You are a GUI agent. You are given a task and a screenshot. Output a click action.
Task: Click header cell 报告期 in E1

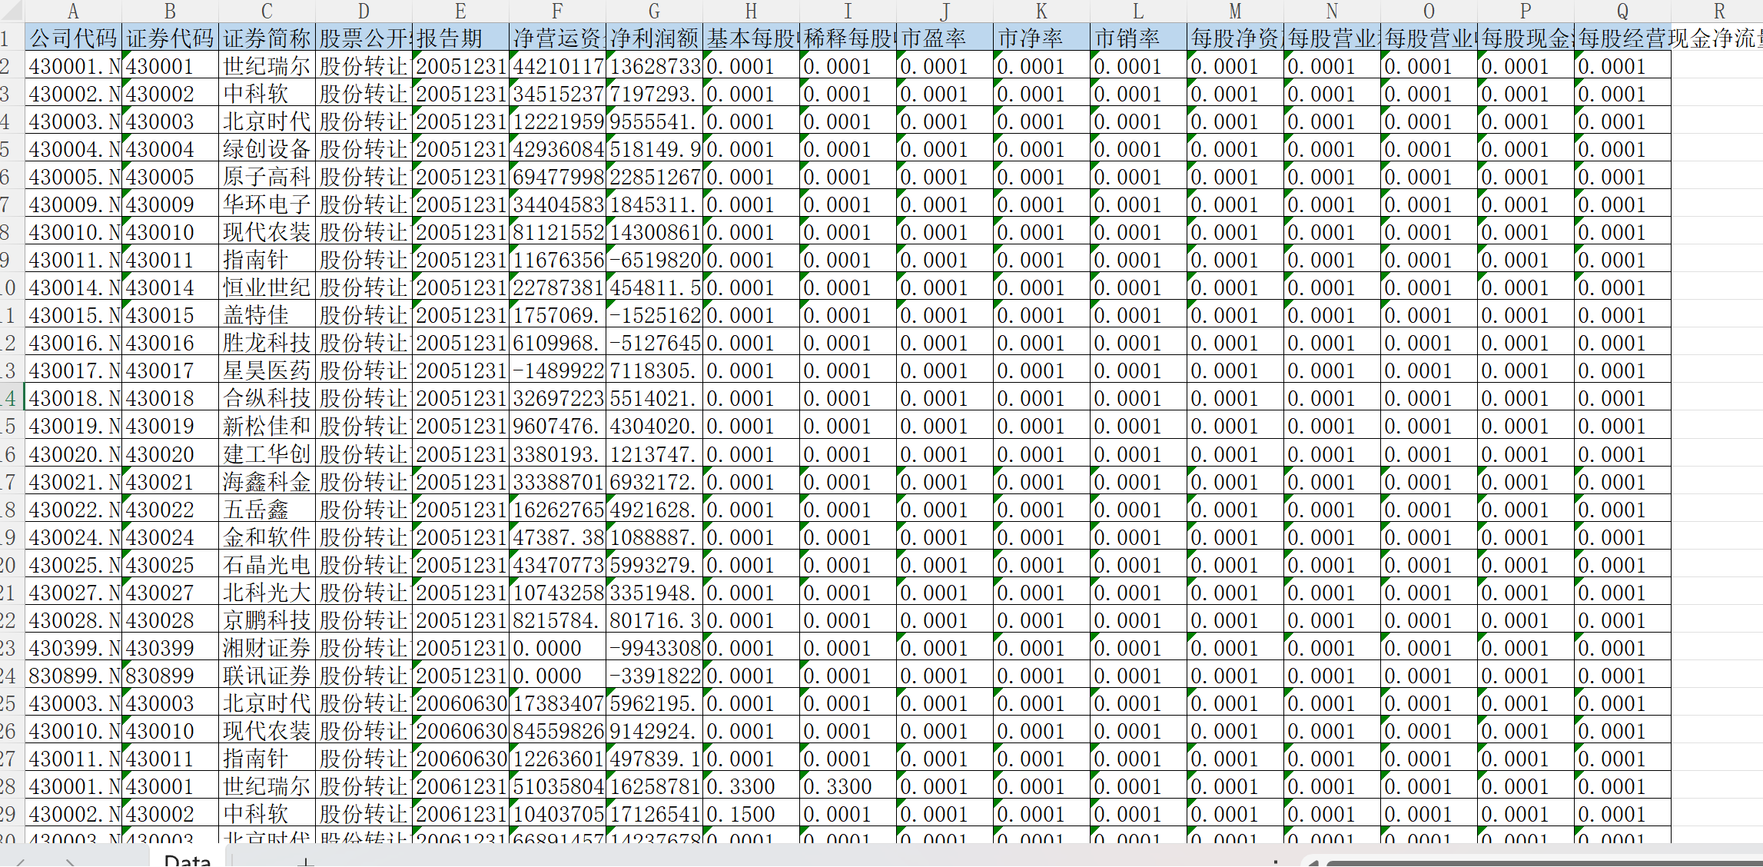click(460, 38)
